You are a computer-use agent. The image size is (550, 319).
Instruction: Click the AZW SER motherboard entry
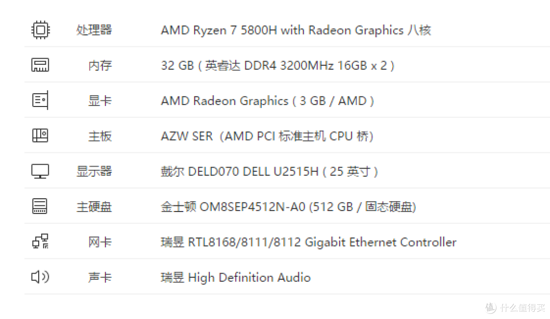[x=267, y=136]
